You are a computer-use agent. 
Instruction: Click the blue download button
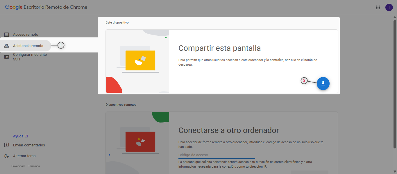[323, 84]
